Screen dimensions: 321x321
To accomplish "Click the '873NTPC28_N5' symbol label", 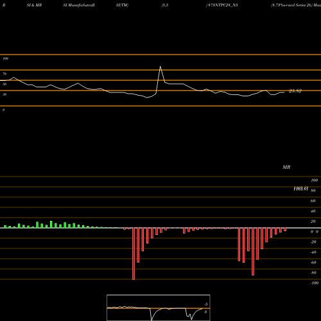I will click(x=223, y=5).
